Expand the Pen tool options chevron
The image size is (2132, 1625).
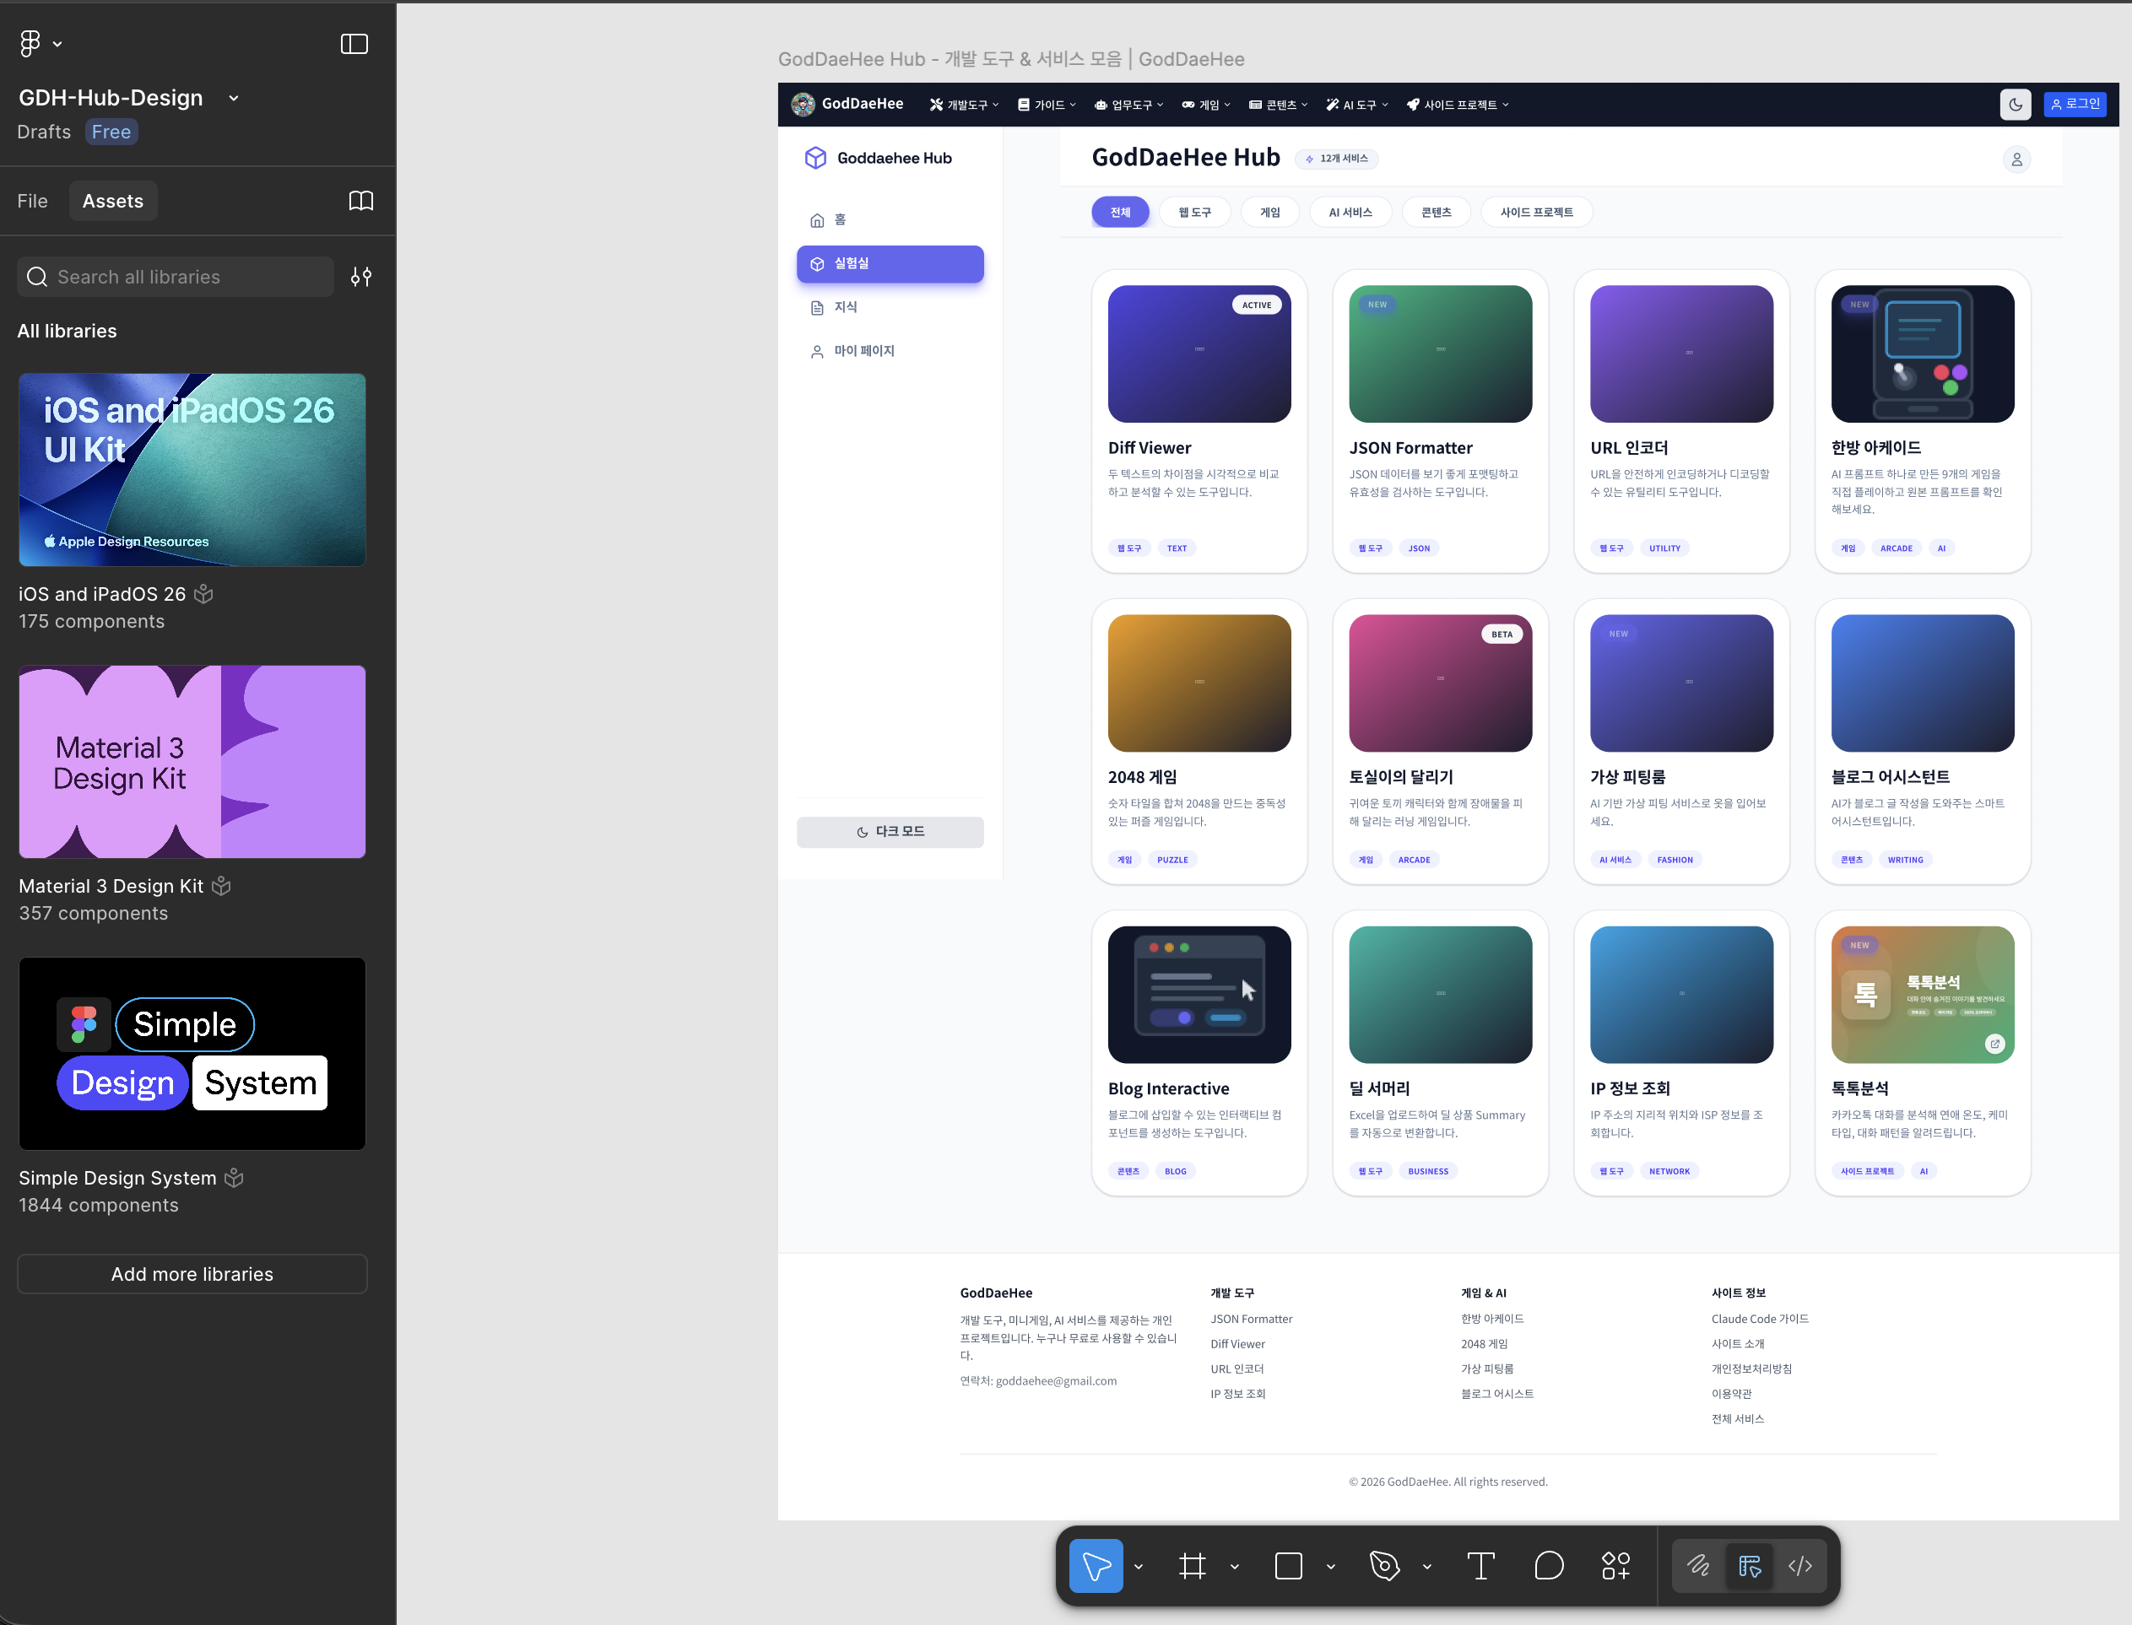(1426, 1567)
